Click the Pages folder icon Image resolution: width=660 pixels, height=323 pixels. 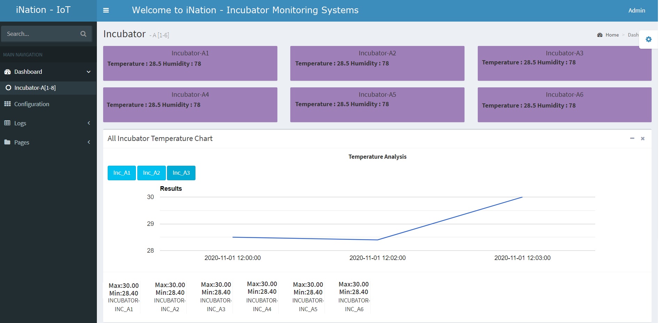pyautogui.click(x=7, y=142)
